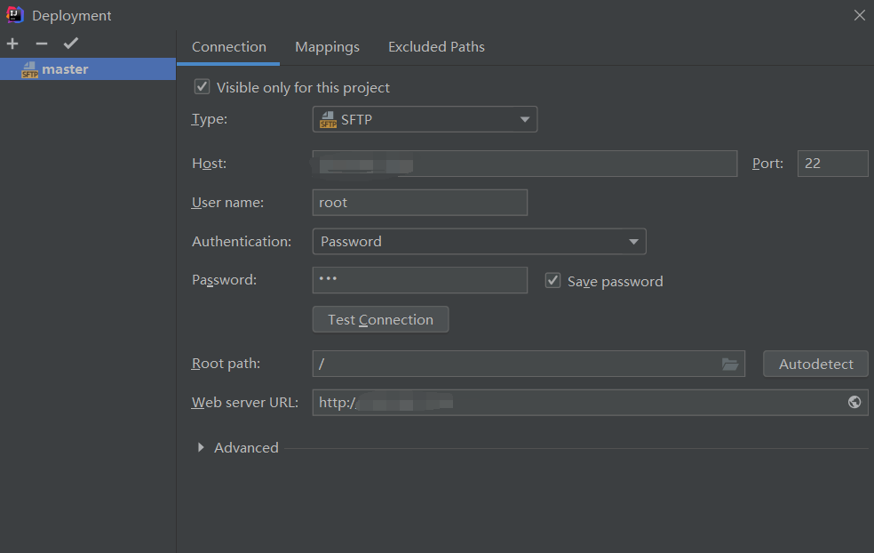Open the Type SFTP dropdown
Image resolution: width=874 pixels, height=553 pixels.
point(425,119)
